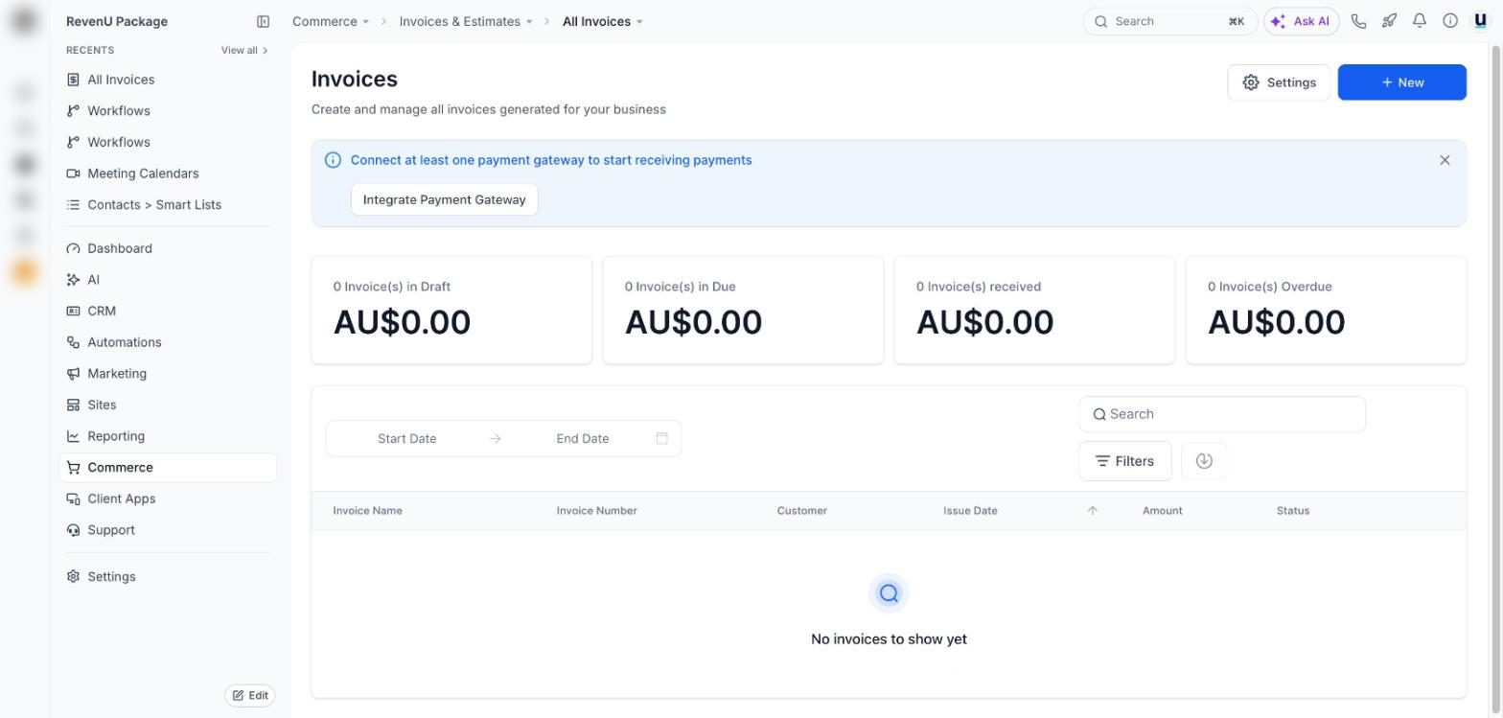Viewport: 1503px width, 718px height.
Task: Open Filters for invoices
Action: coord(1125,461)
